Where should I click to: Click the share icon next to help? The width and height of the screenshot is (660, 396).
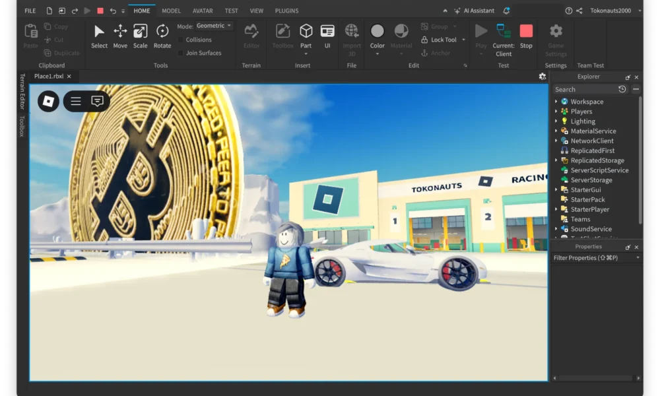579,11
